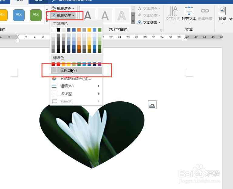
Task: Click the right indent marker on ruler
Action: tap(185, 39)
